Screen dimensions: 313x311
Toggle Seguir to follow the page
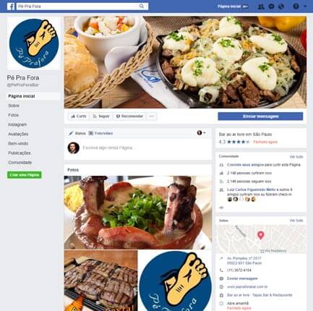[101, 116]
